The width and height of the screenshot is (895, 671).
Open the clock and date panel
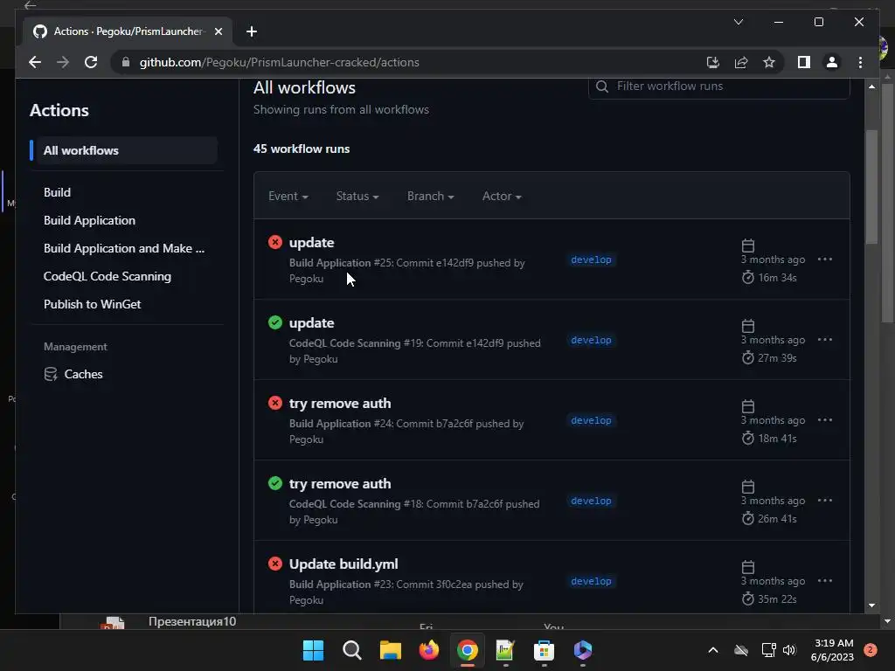[832, 650]
